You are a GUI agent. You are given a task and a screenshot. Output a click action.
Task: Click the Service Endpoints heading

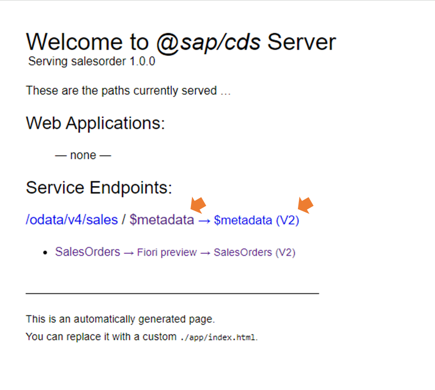point(99,187)
